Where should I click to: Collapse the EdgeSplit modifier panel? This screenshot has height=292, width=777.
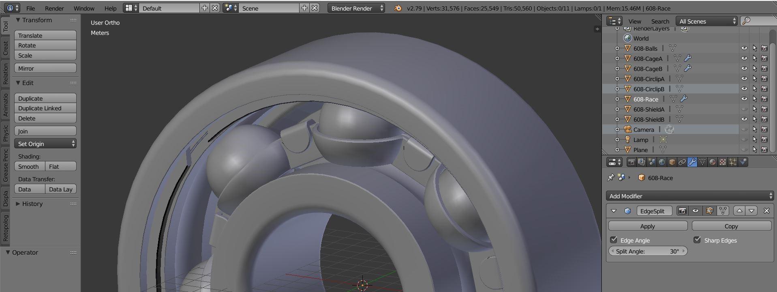click(x=614, y=211)
